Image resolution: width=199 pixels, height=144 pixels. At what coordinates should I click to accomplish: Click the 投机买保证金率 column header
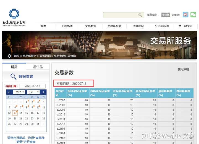coord(78,93)
